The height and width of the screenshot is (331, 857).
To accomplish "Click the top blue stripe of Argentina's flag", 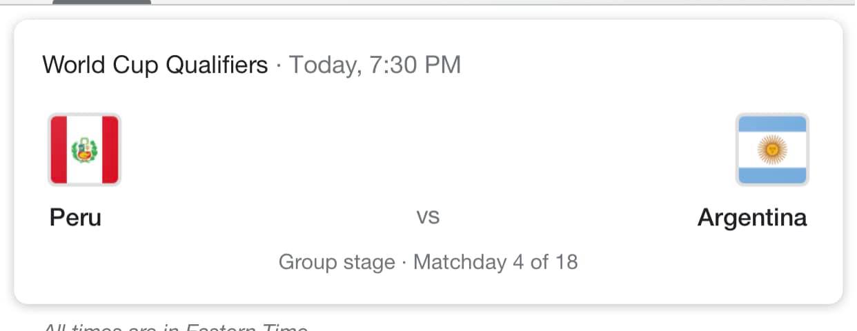I will pos(771,124).
